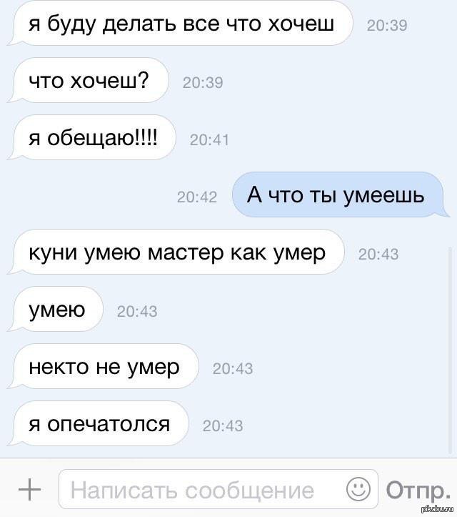Click the timestamp beside некто не умер
The image size is (457, 517).
click(x=233, y=368)
